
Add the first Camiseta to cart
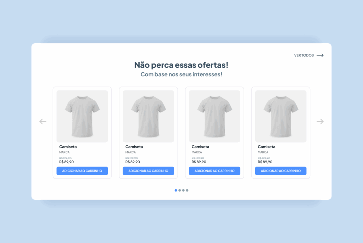(82, 171)
